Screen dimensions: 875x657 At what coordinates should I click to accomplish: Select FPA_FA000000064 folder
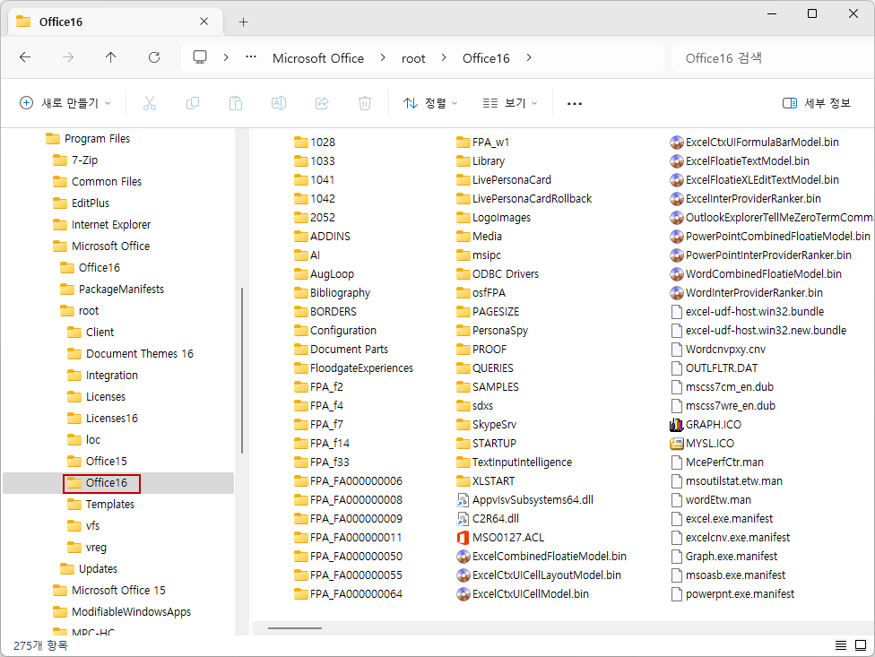(x=348, y=594)
